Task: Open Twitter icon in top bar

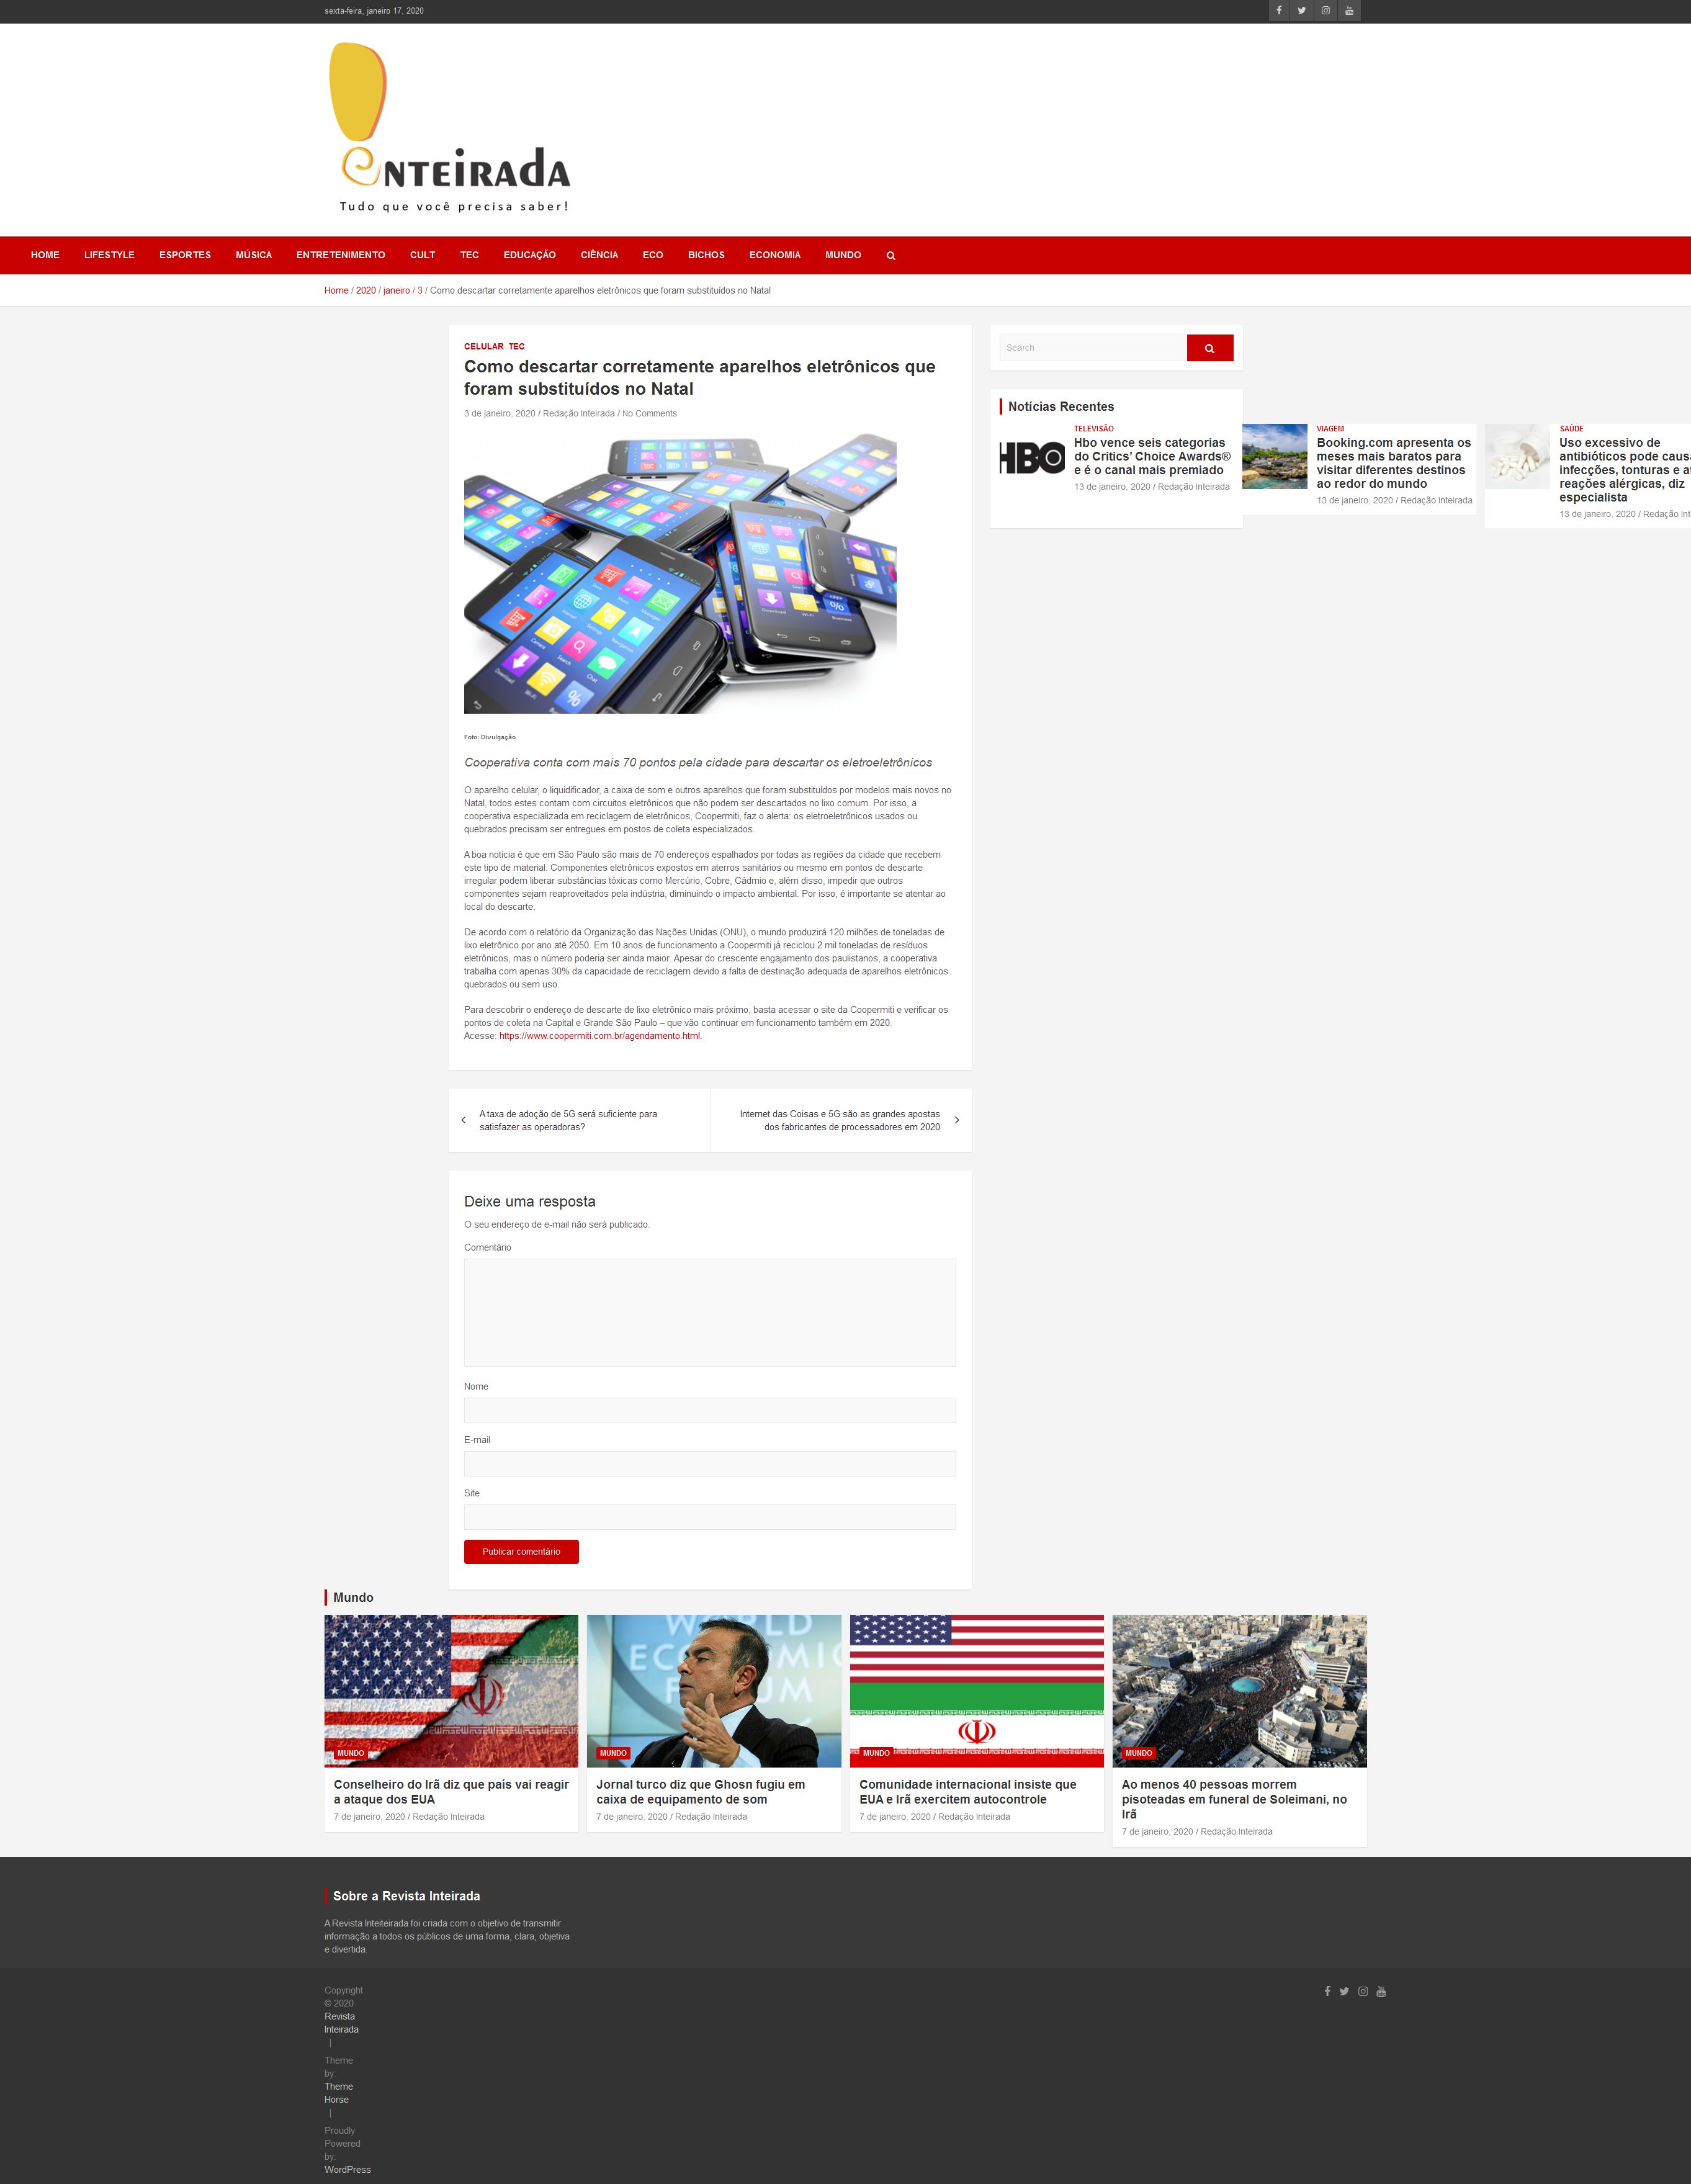Action: pyautogui.click(x=1302, y=11)
